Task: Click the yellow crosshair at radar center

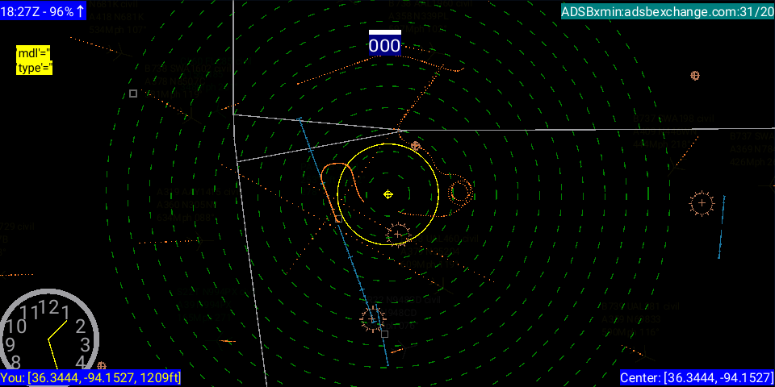Action: 388,194
